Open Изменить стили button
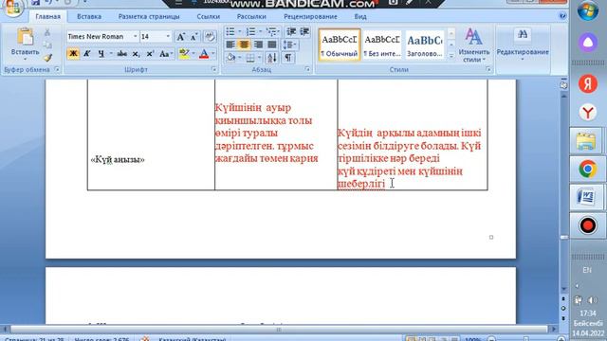The width and height of the screenshot is (607, 341). coord(473,45)
